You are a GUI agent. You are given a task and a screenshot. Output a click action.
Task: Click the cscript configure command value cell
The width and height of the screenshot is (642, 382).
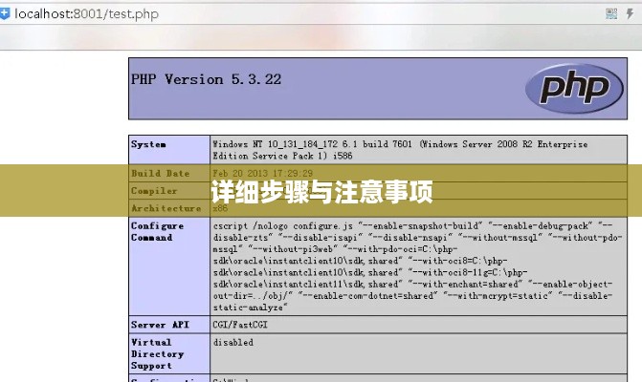(x=418, y=266)
